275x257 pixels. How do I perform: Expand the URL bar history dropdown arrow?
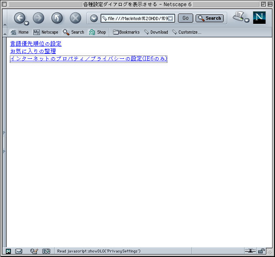(171, 19)
